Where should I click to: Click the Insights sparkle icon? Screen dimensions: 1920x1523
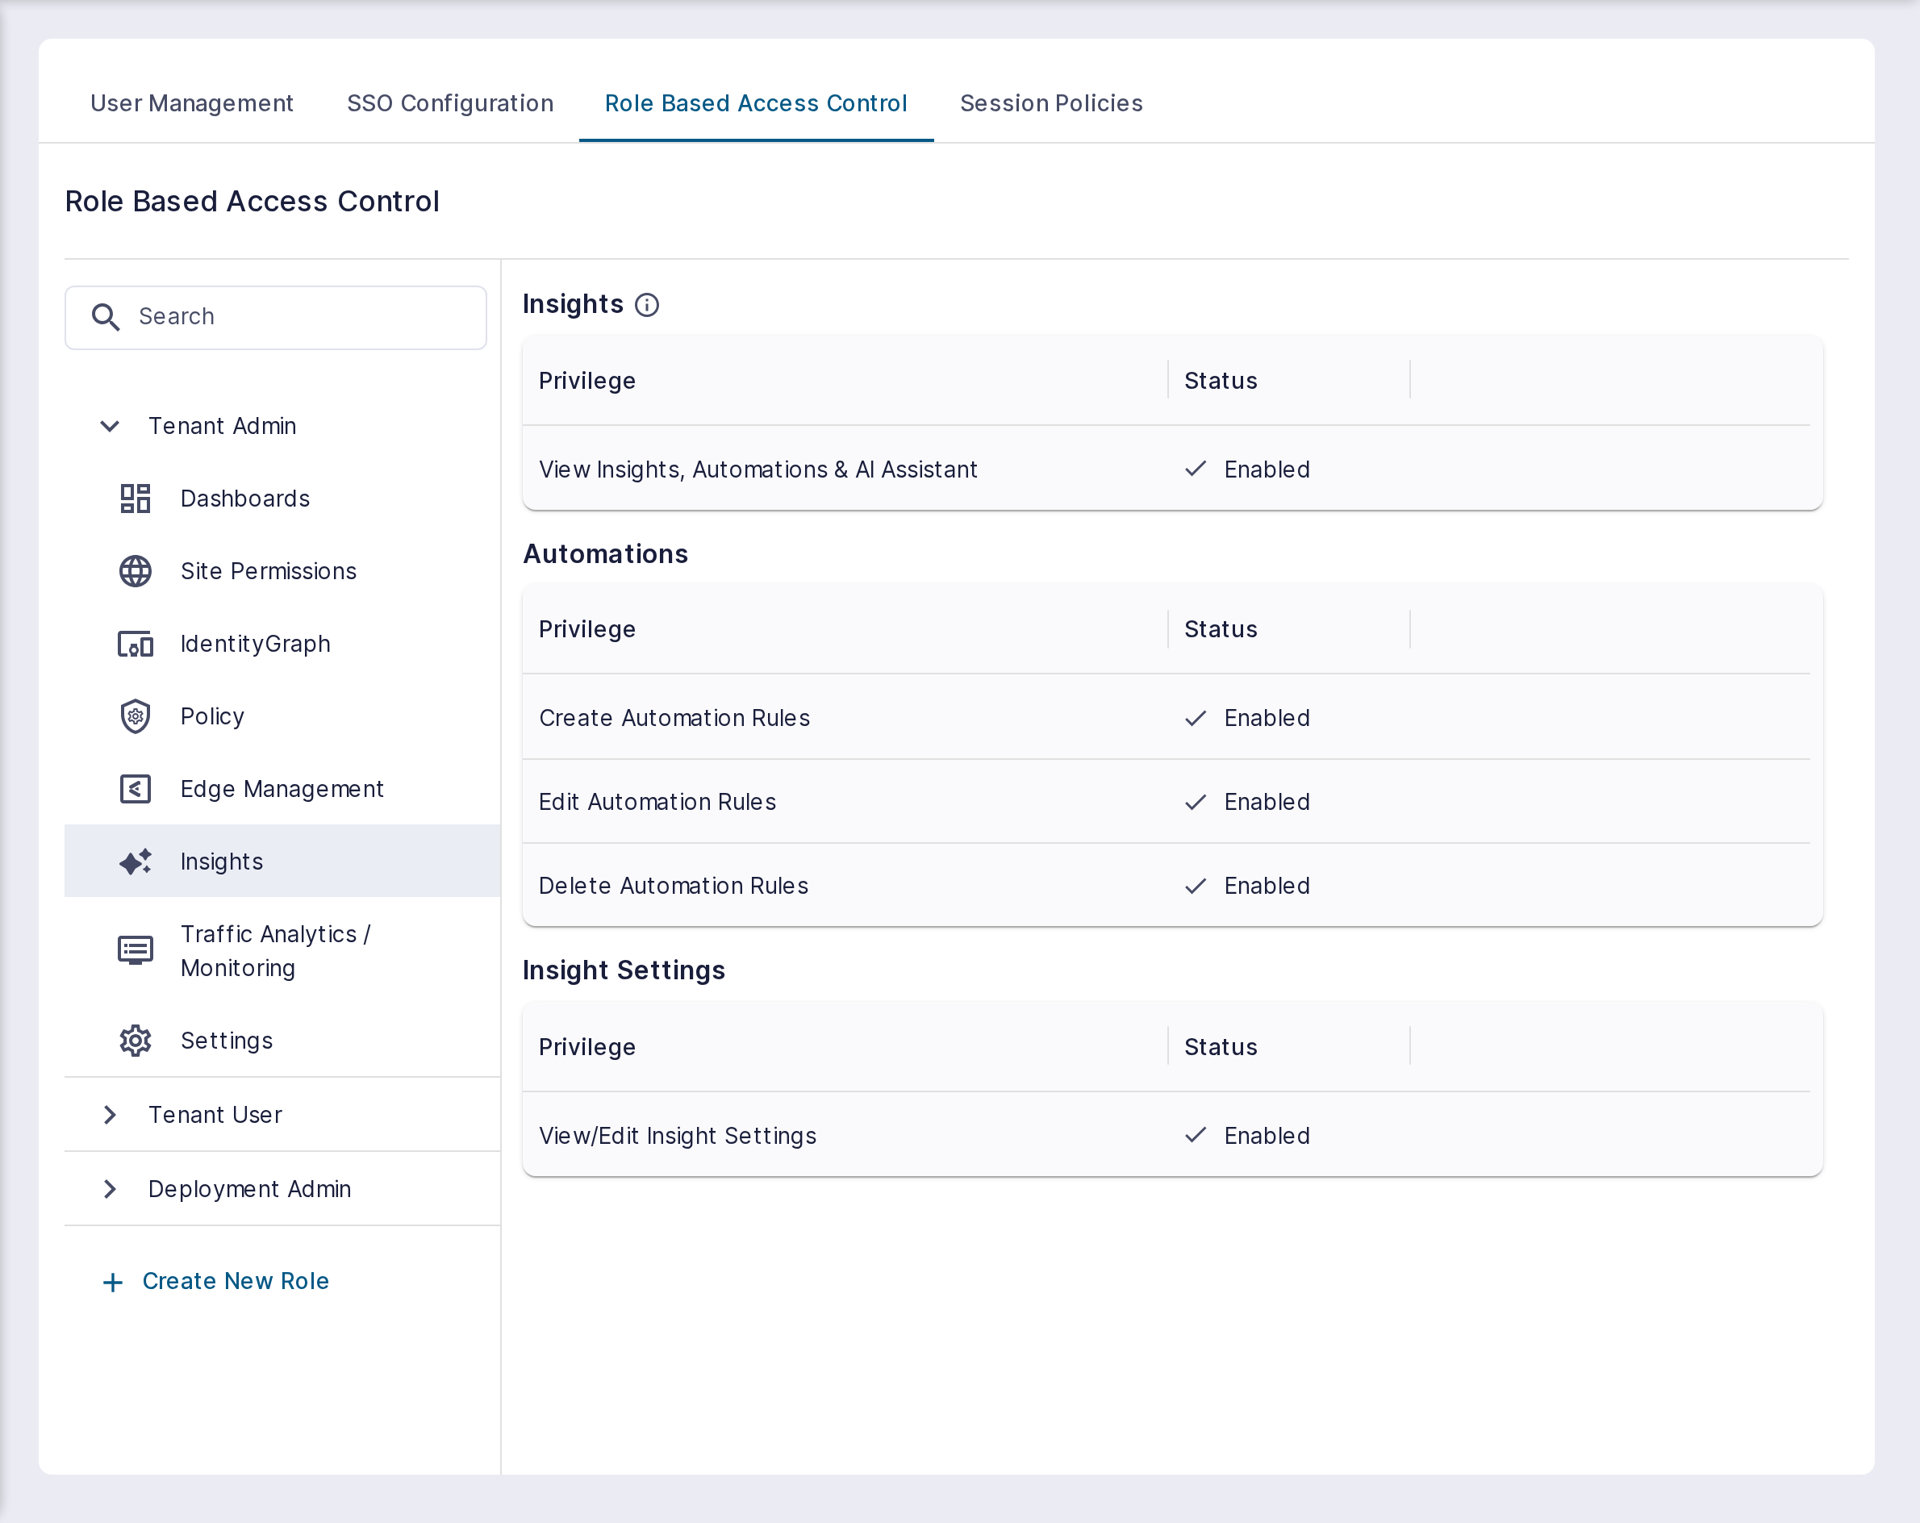(136, 862)
